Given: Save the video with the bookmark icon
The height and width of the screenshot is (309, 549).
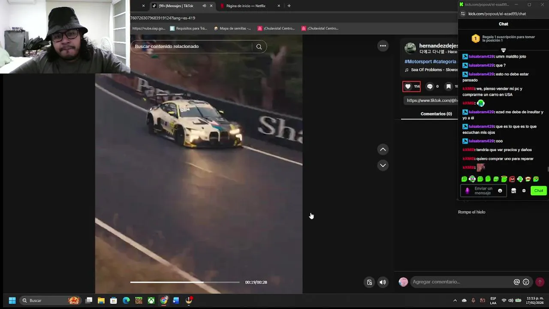Looking at the screenshot, I should 449,87.
